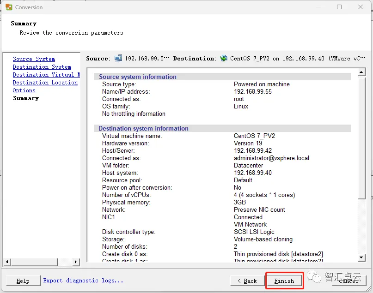Viewport: 373px width, 293px height.
Task: Click the Review the conversion parameters subtitle
Action: pos(71,33)
